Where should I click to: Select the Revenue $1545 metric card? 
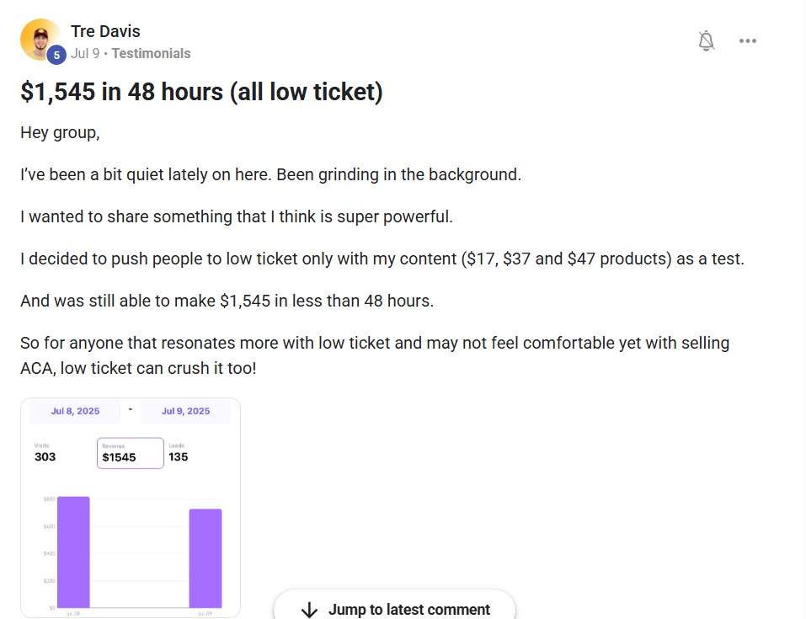tap(130, 453)
